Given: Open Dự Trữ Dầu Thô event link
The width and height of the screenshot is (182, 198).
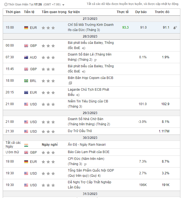Looking at the screenshot, I should (79, 131).
